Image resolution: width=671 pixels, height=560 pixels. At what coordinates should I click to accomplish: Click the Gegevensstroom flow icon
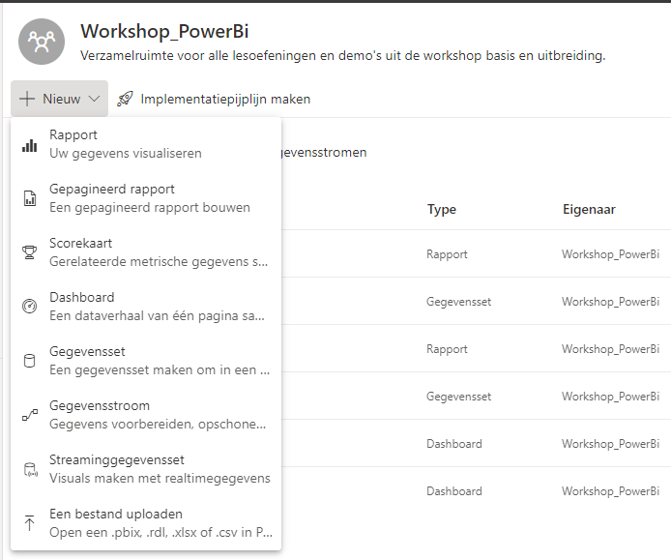pos(30,415)
